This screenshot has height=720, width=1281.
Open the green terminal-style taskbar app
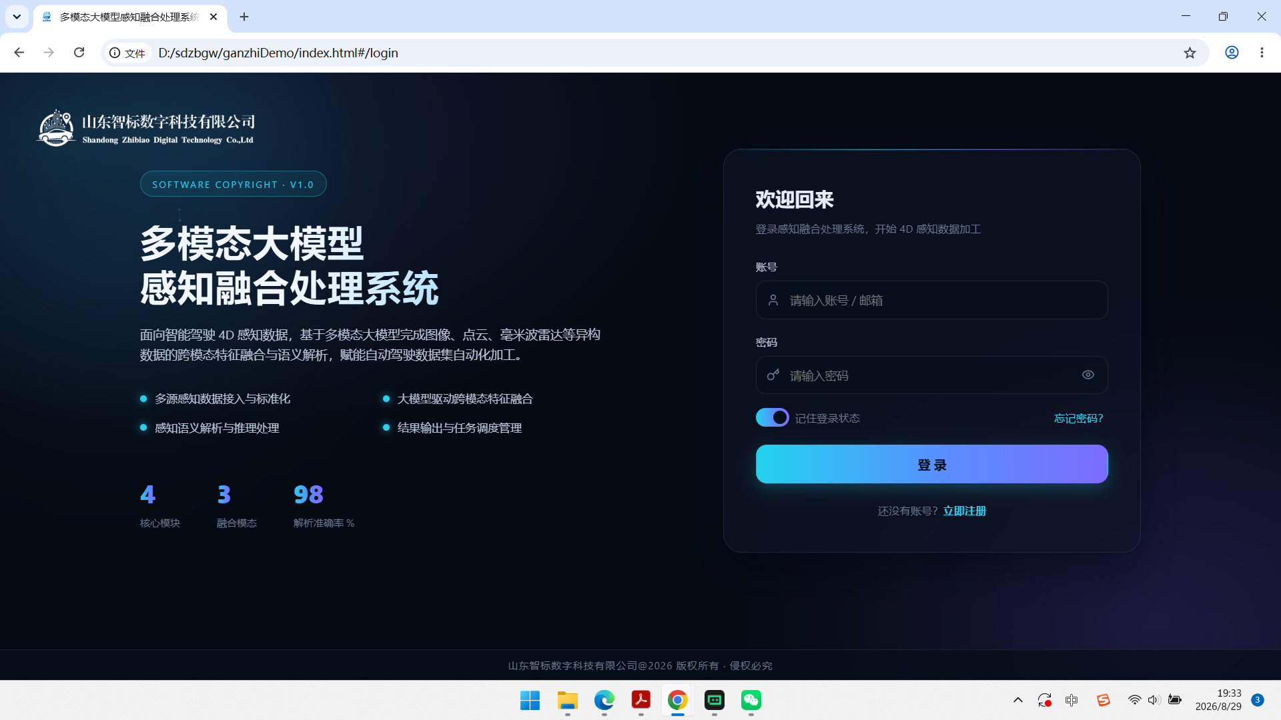tap(715, 700)
